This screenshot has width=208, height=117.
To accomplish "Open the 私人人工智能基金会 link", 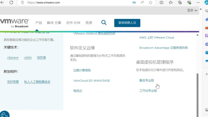I will [37, 82].
